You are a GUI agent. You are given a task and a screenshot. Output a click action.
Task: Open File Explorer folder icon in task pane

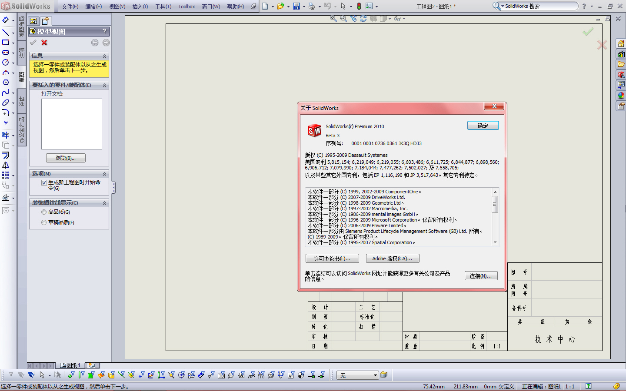click(621, 64)
